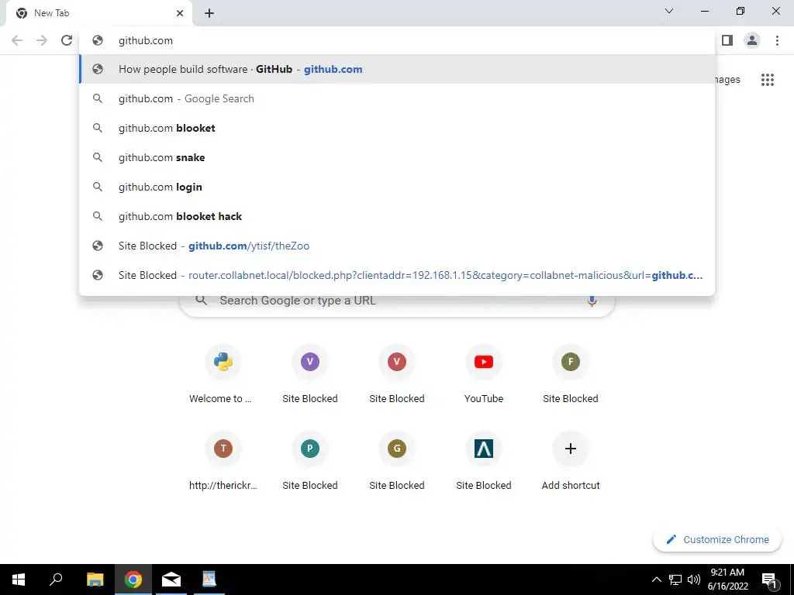Pick the 'github.com blooket' suggestion
794x595 pixels.
coord(398,128)
